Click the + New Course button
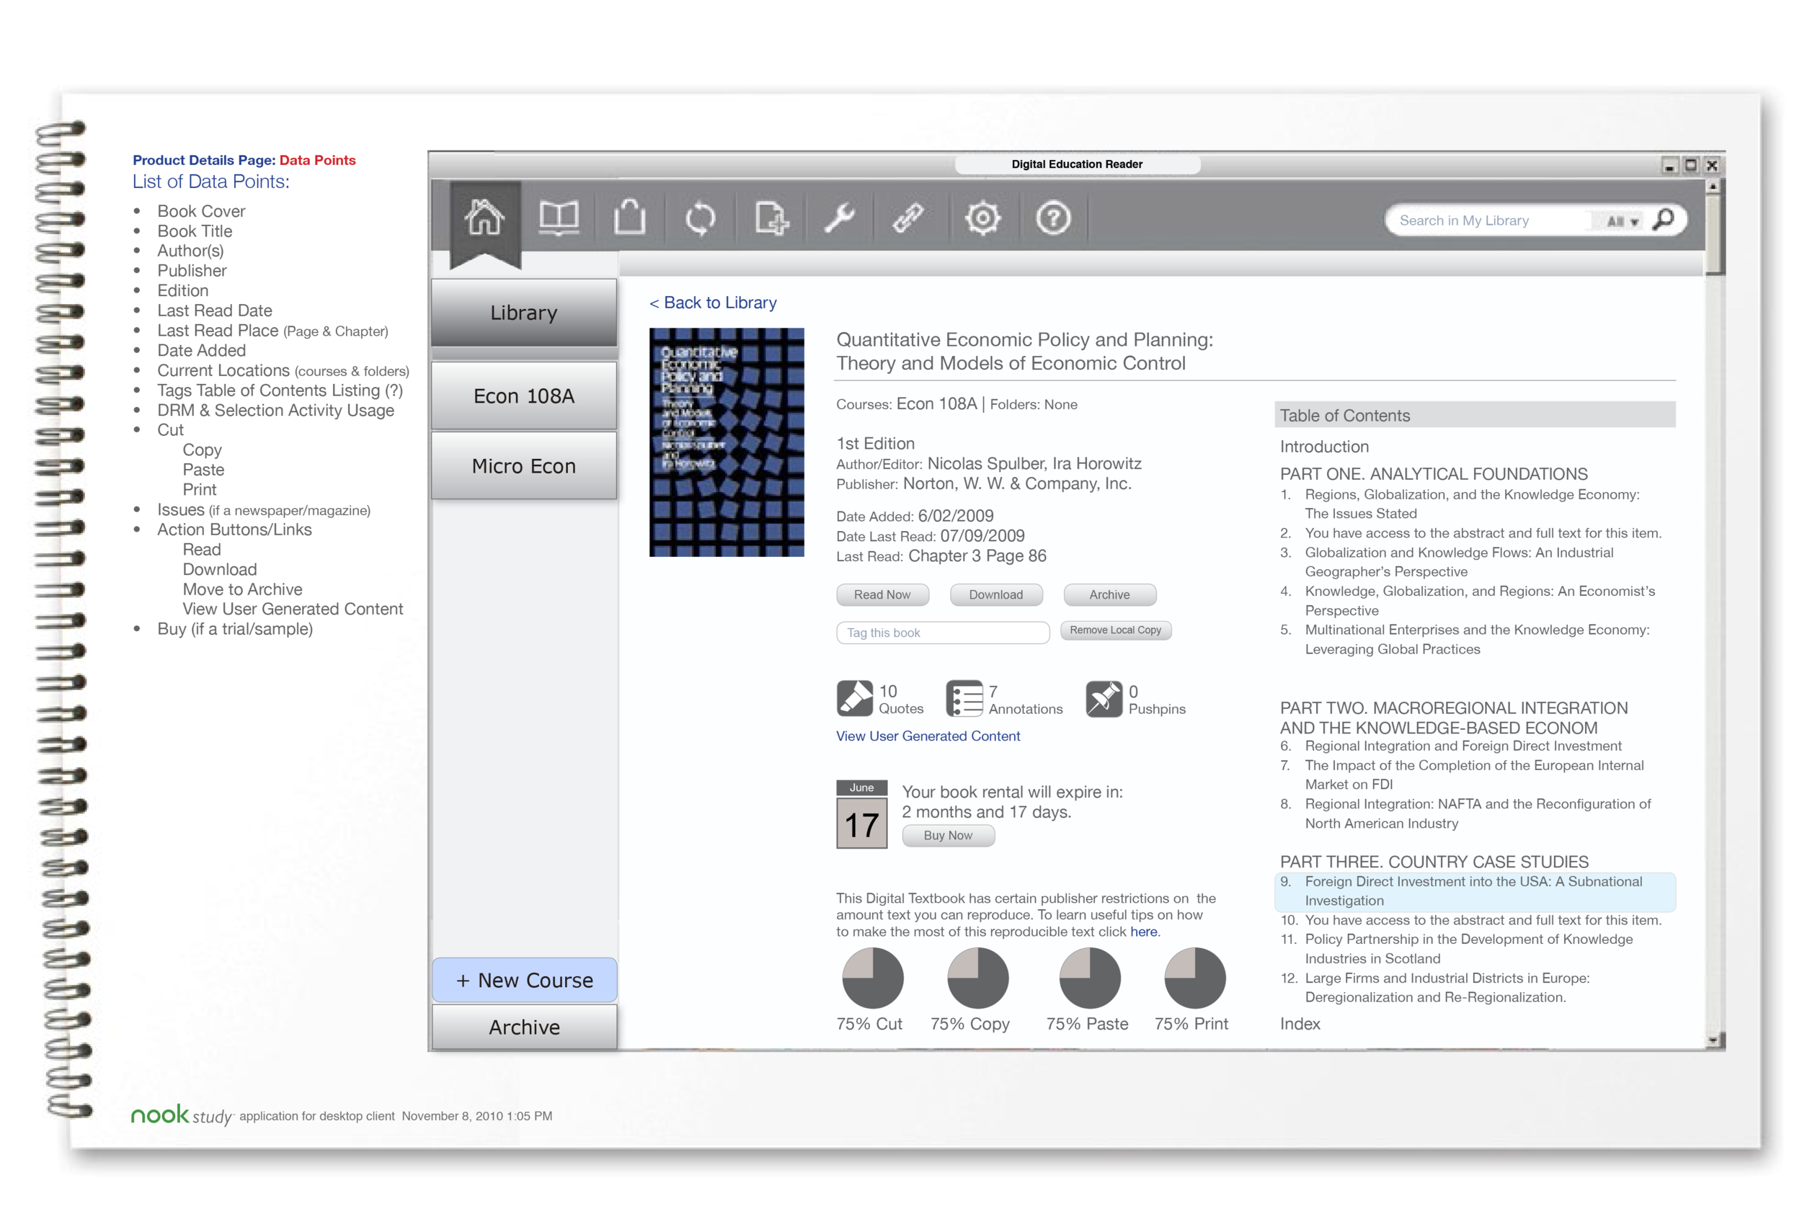This screenshot has width=1802, height=1232. click(x=523, y=980)
